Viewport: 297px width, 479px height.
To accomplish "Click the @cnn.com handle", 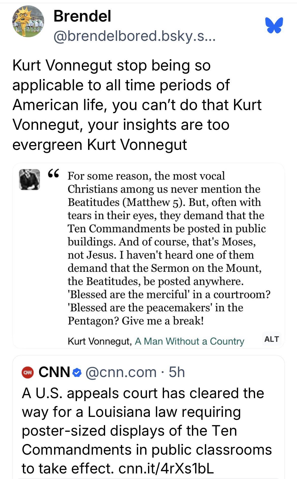I will coord(121,372).
